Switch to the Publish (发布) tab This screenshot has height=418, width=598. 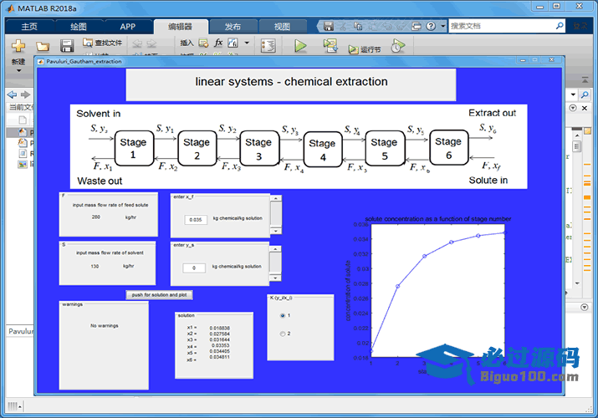click(x=233, y=27)
